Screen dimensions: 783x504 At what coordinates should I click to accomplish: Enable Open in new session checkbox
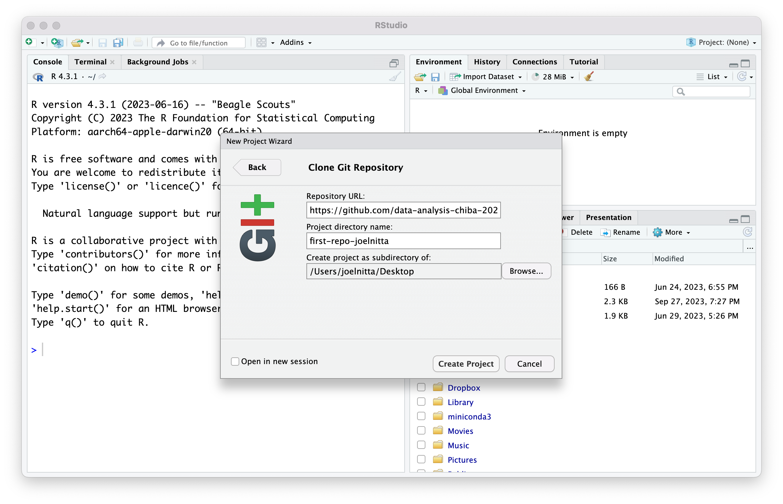[x=235, y=361]
